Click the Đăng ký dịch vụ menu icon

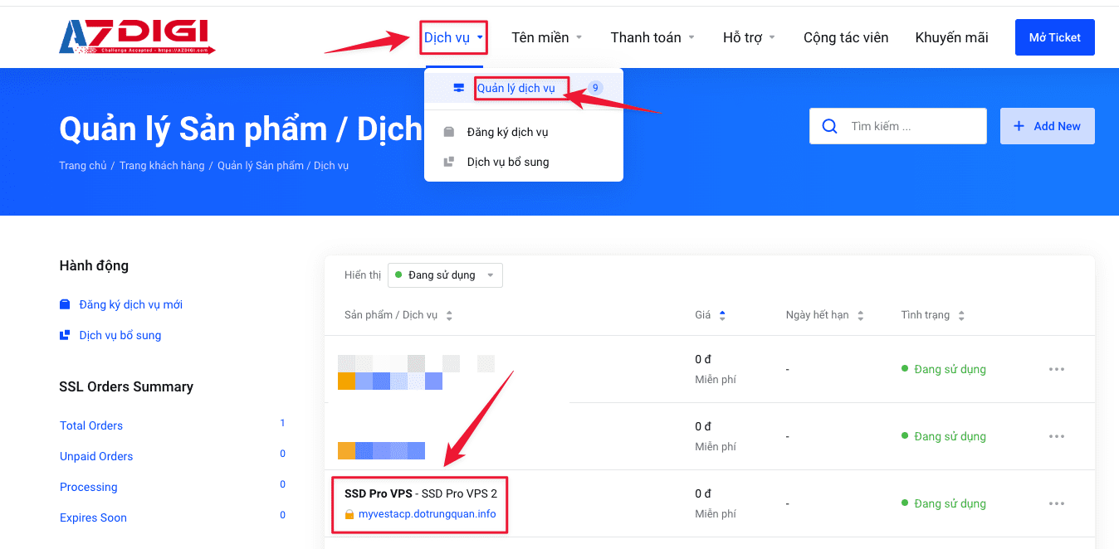coord(449,132)
